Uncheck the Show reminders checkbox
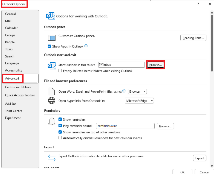The image size is (214, 174). (60, 119)
